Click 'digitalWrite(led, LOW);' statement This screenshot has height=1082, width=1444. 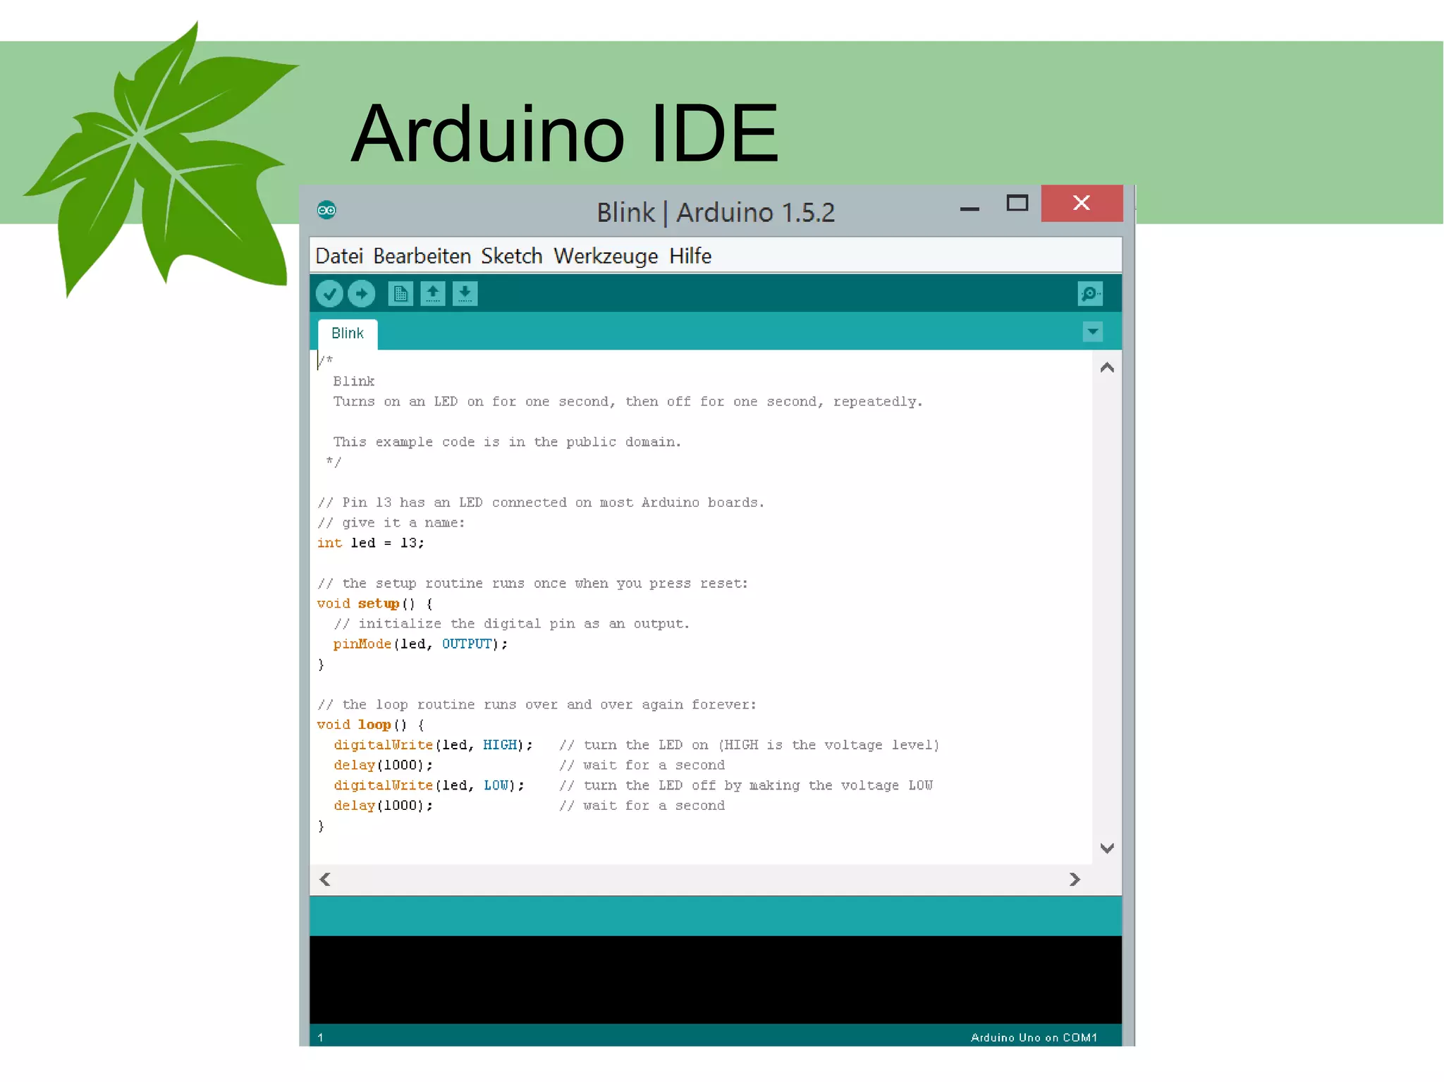pyautogui.click(x=429, y=785)
